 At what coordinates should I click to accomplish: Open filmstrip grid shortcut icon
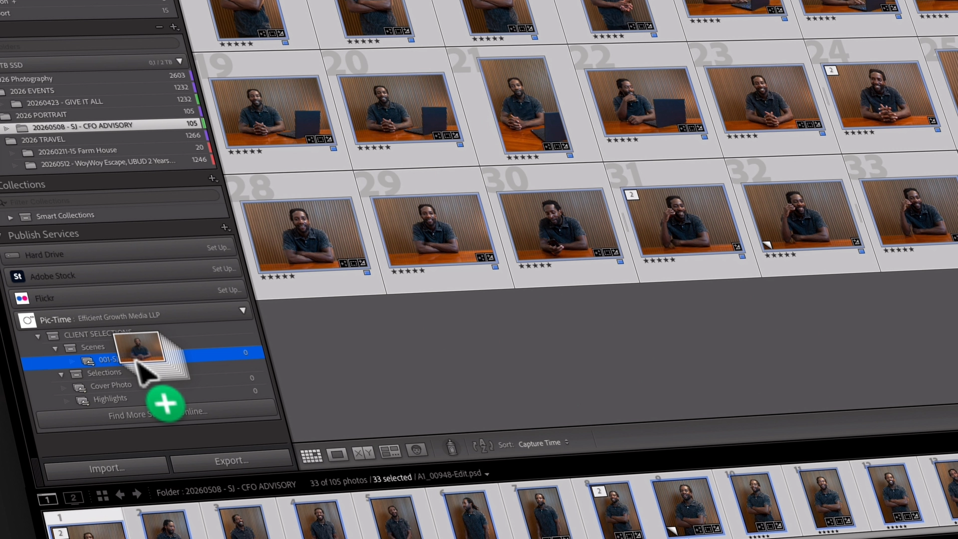(102, 496)
